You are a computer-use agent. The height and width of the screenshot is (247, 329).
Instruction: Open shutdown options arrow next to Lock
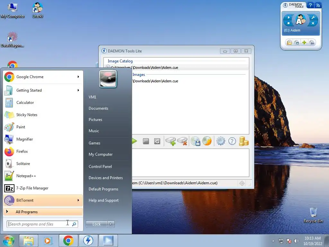(111, 224)
